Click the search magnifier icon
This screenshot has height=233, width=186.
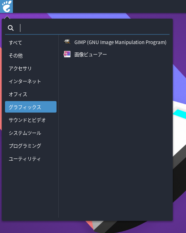(11, 28)
